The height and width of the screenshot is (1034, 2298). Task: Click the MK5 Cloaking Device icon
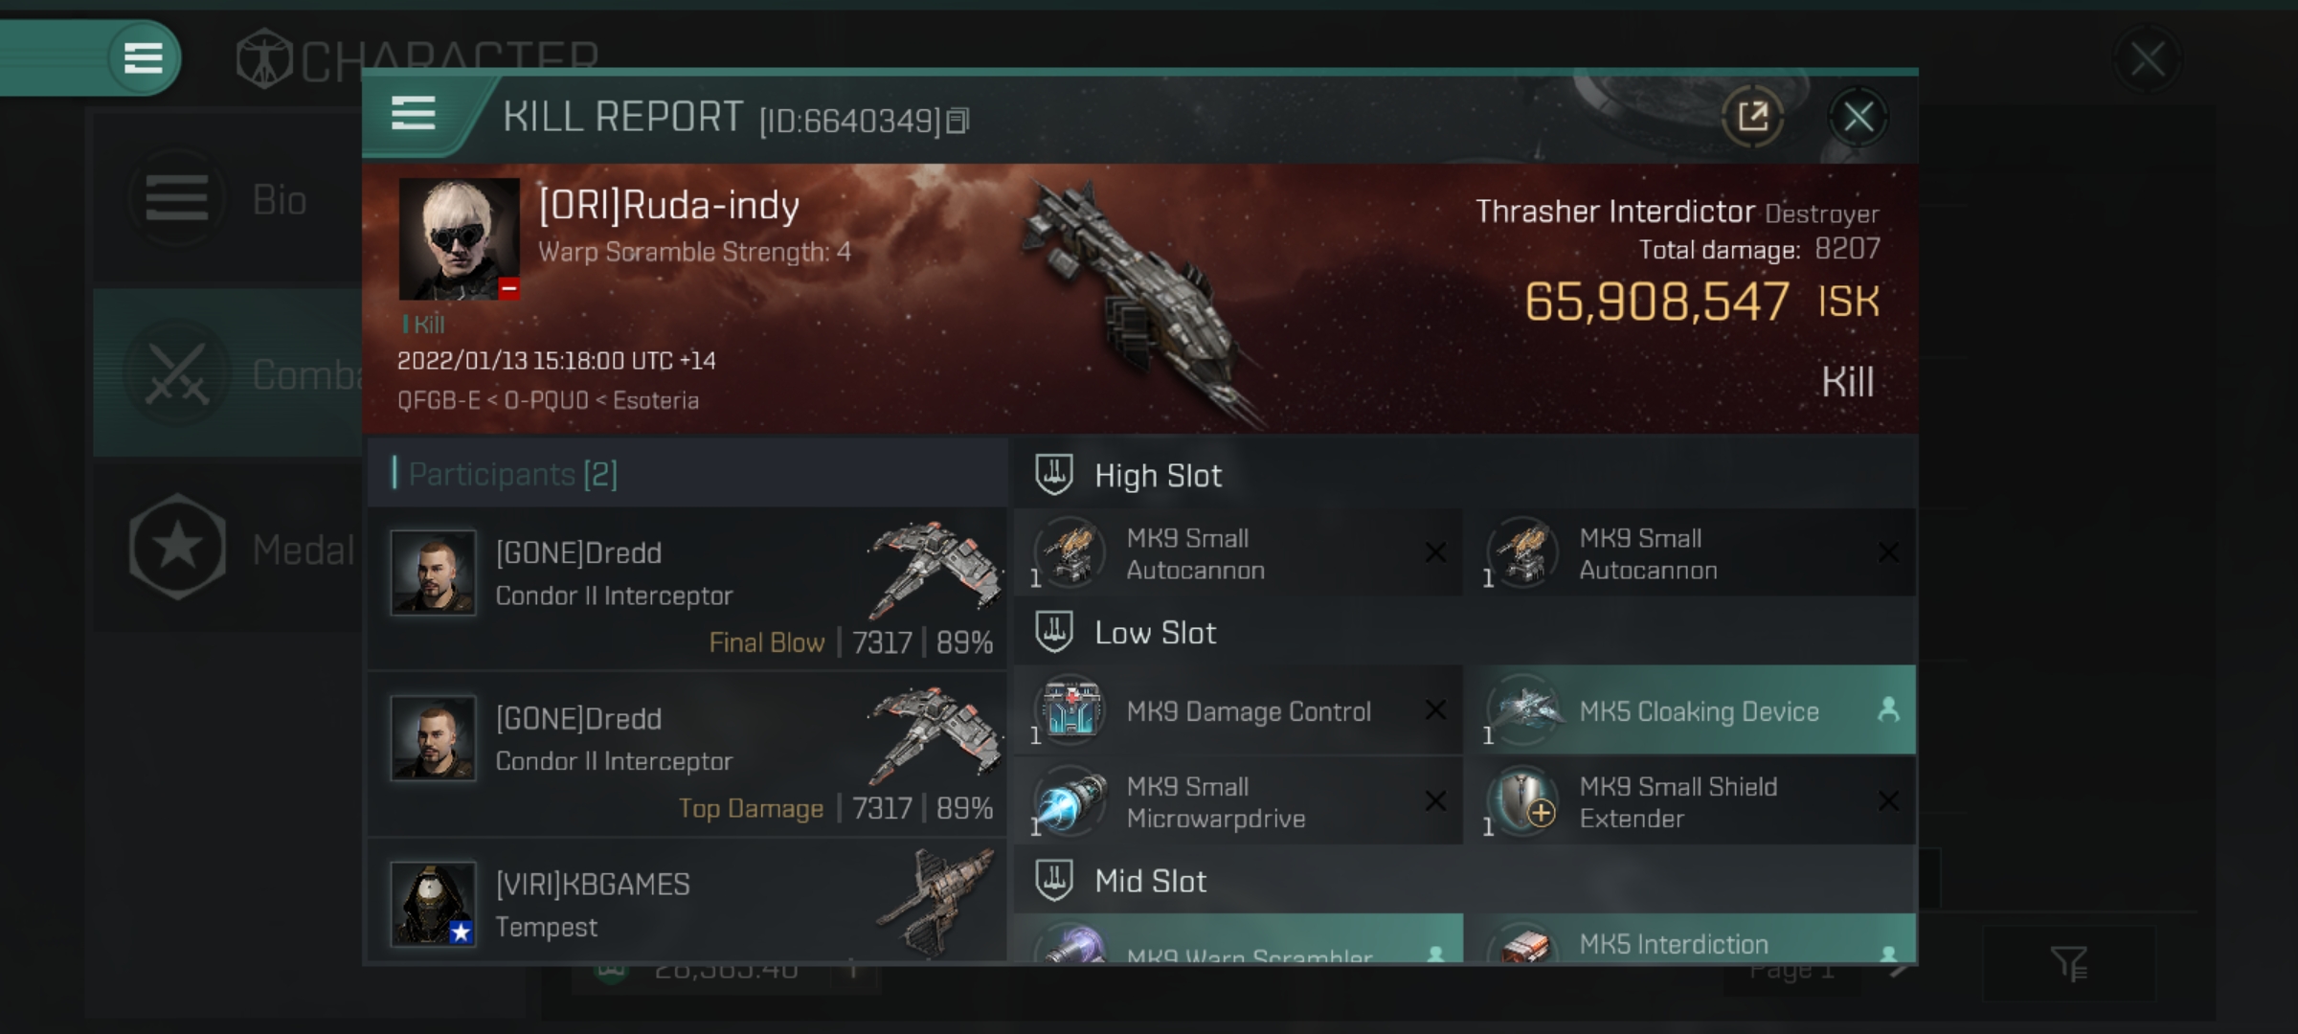pyautogui.click(x=1525, y=710)
